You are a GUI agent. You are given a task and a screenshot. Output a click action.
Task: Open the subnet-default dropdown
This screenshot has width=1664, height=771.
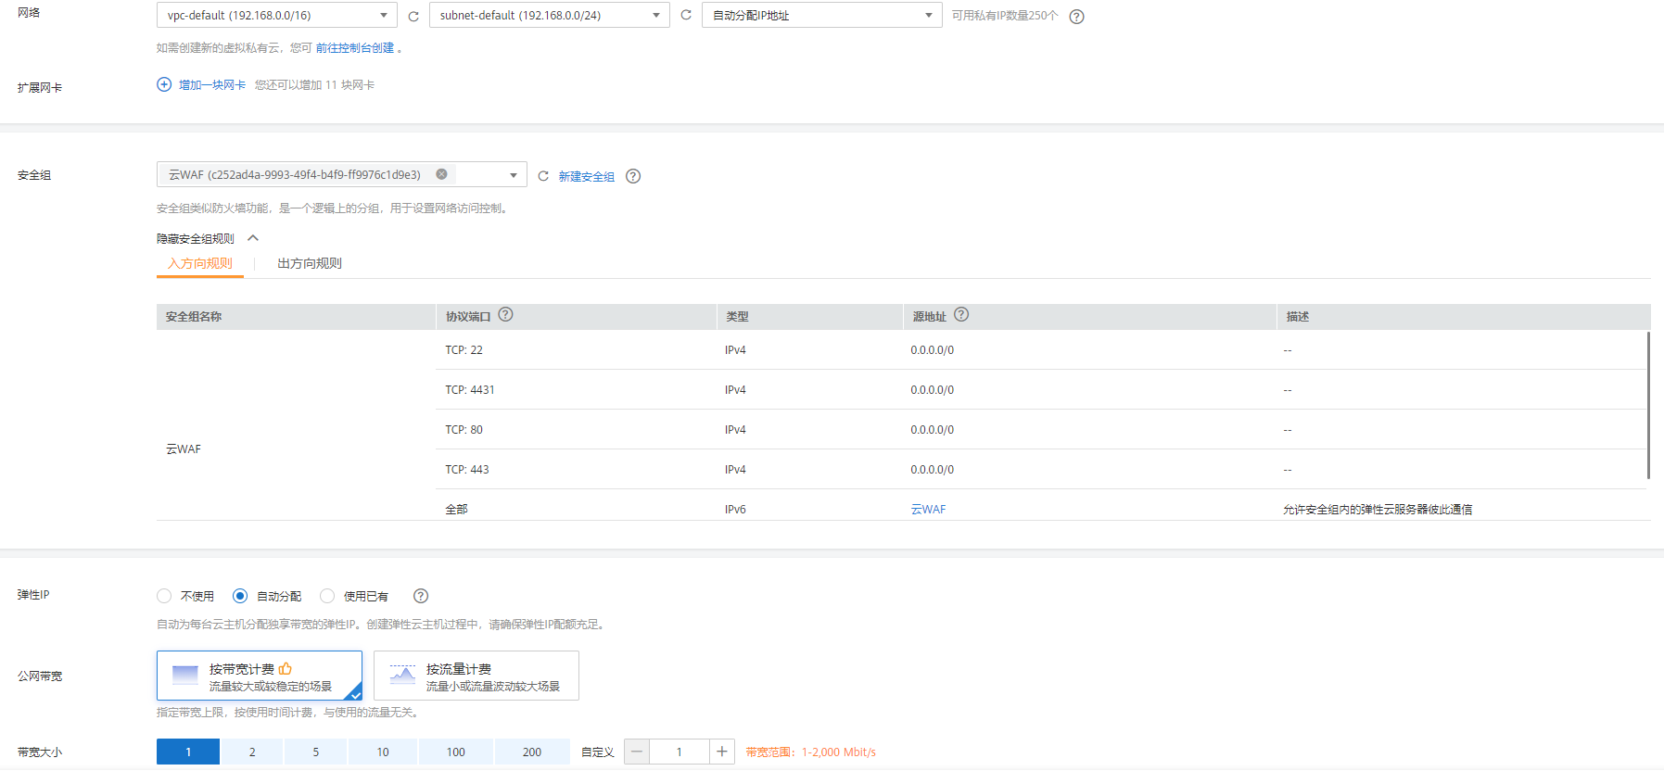[x=549, y=16]
